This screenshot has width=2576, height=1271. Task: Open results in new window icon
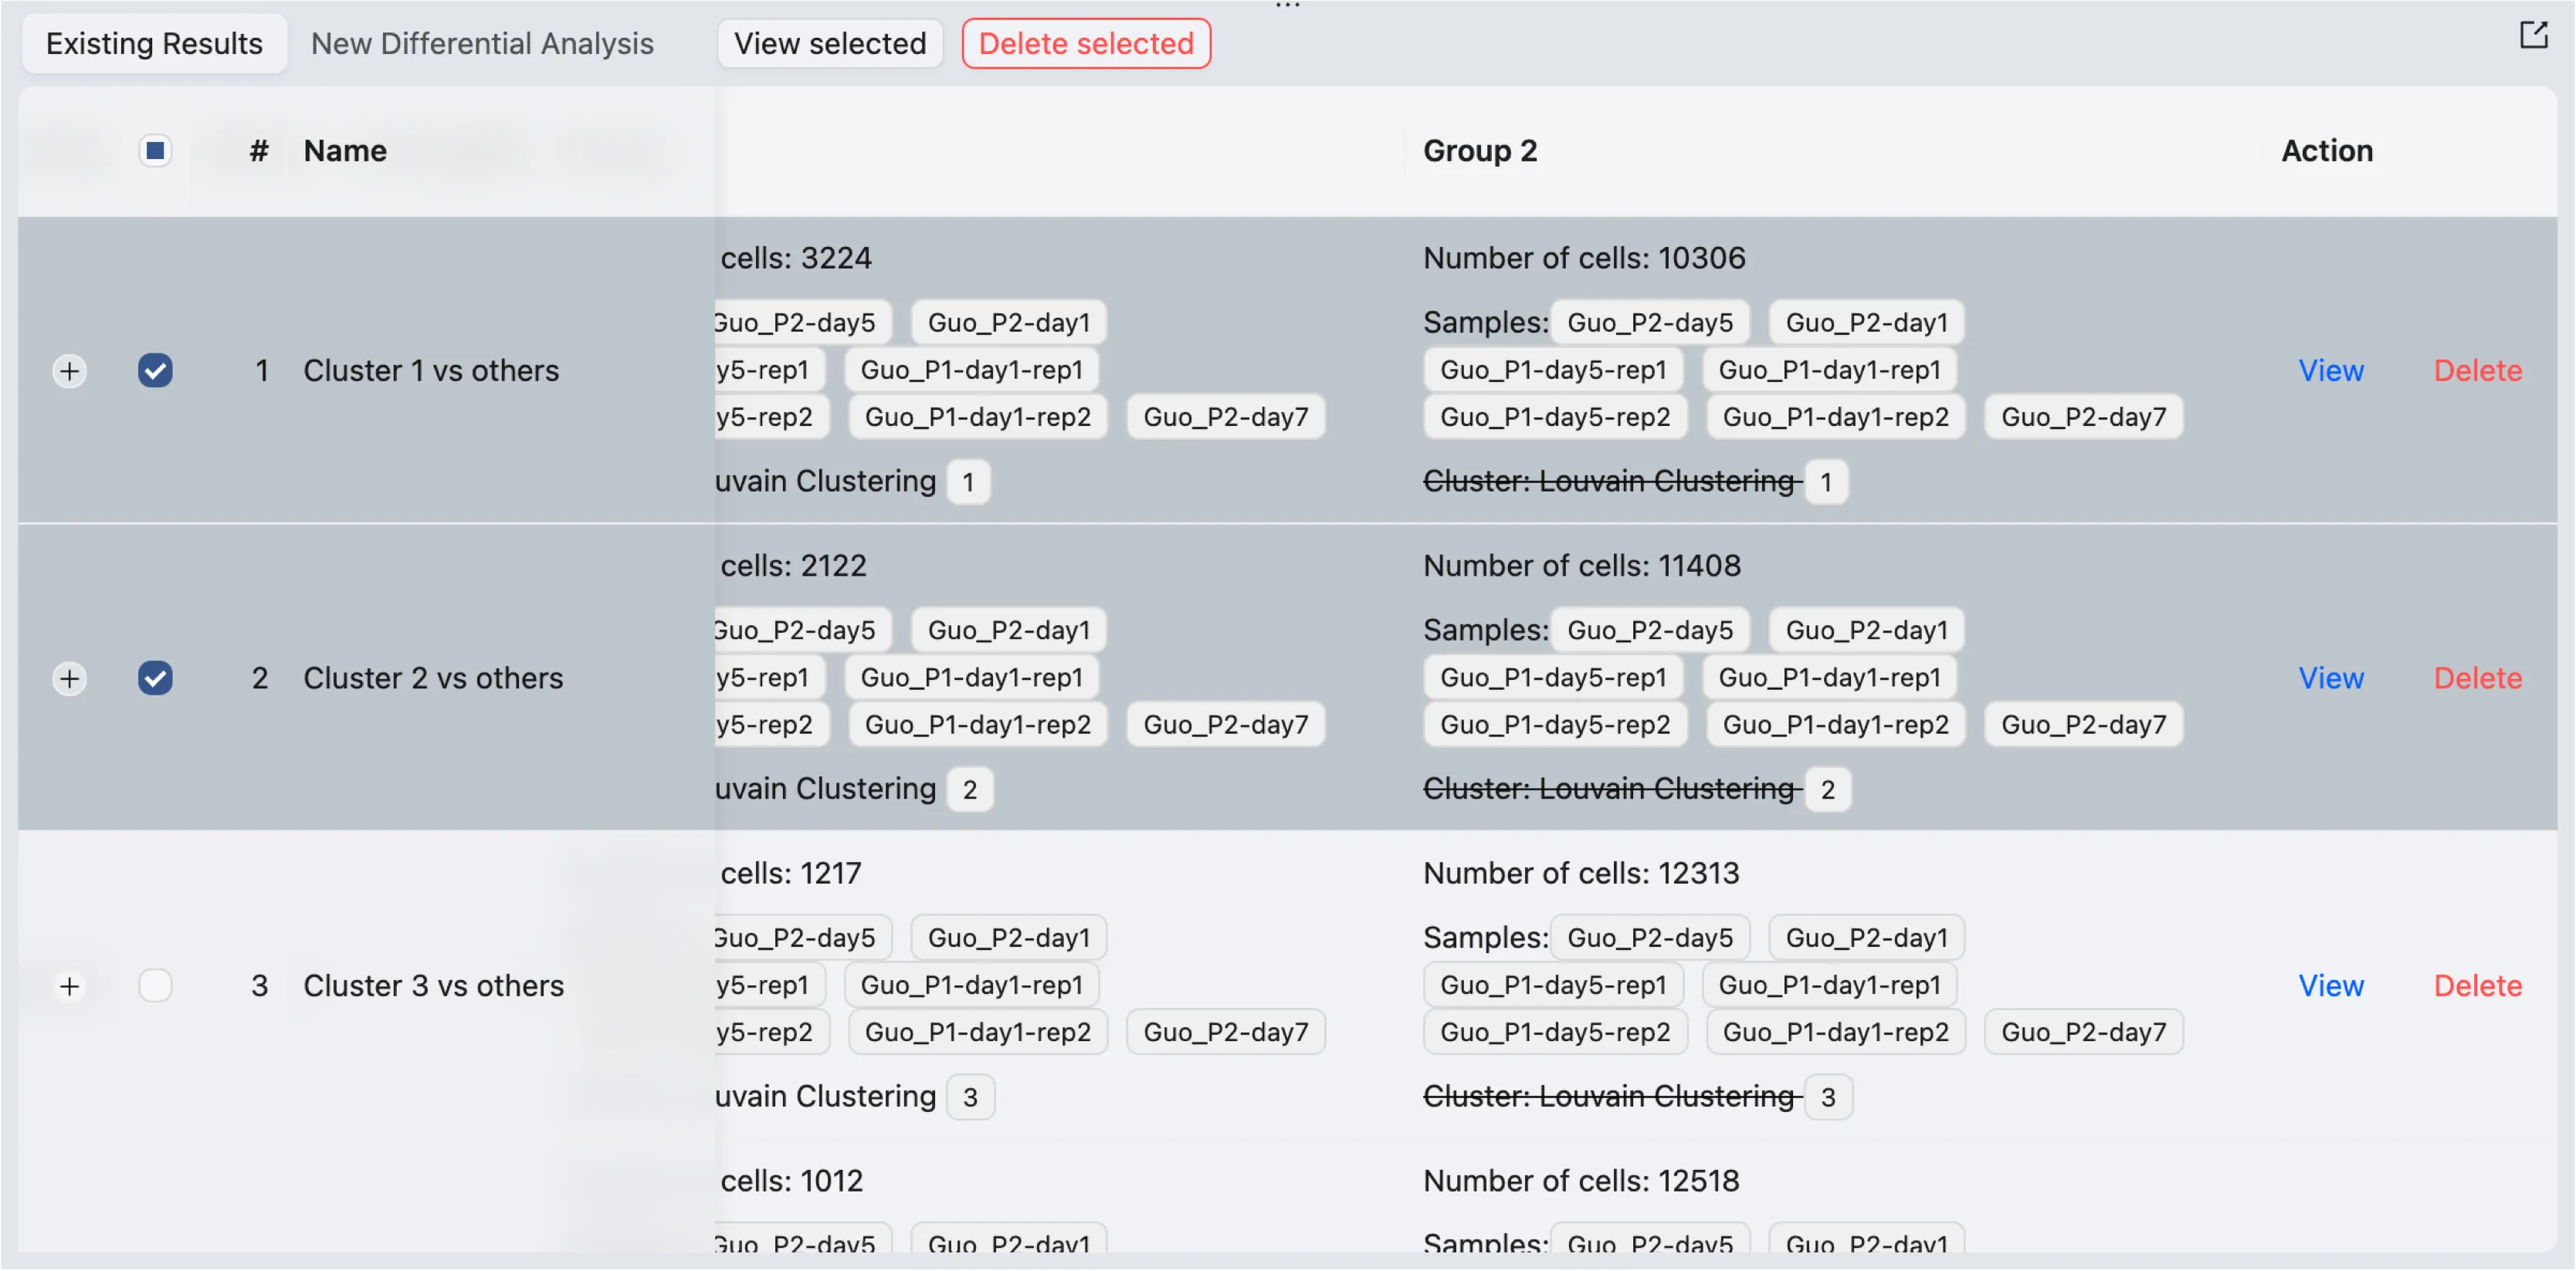[x=2533, y=36]
